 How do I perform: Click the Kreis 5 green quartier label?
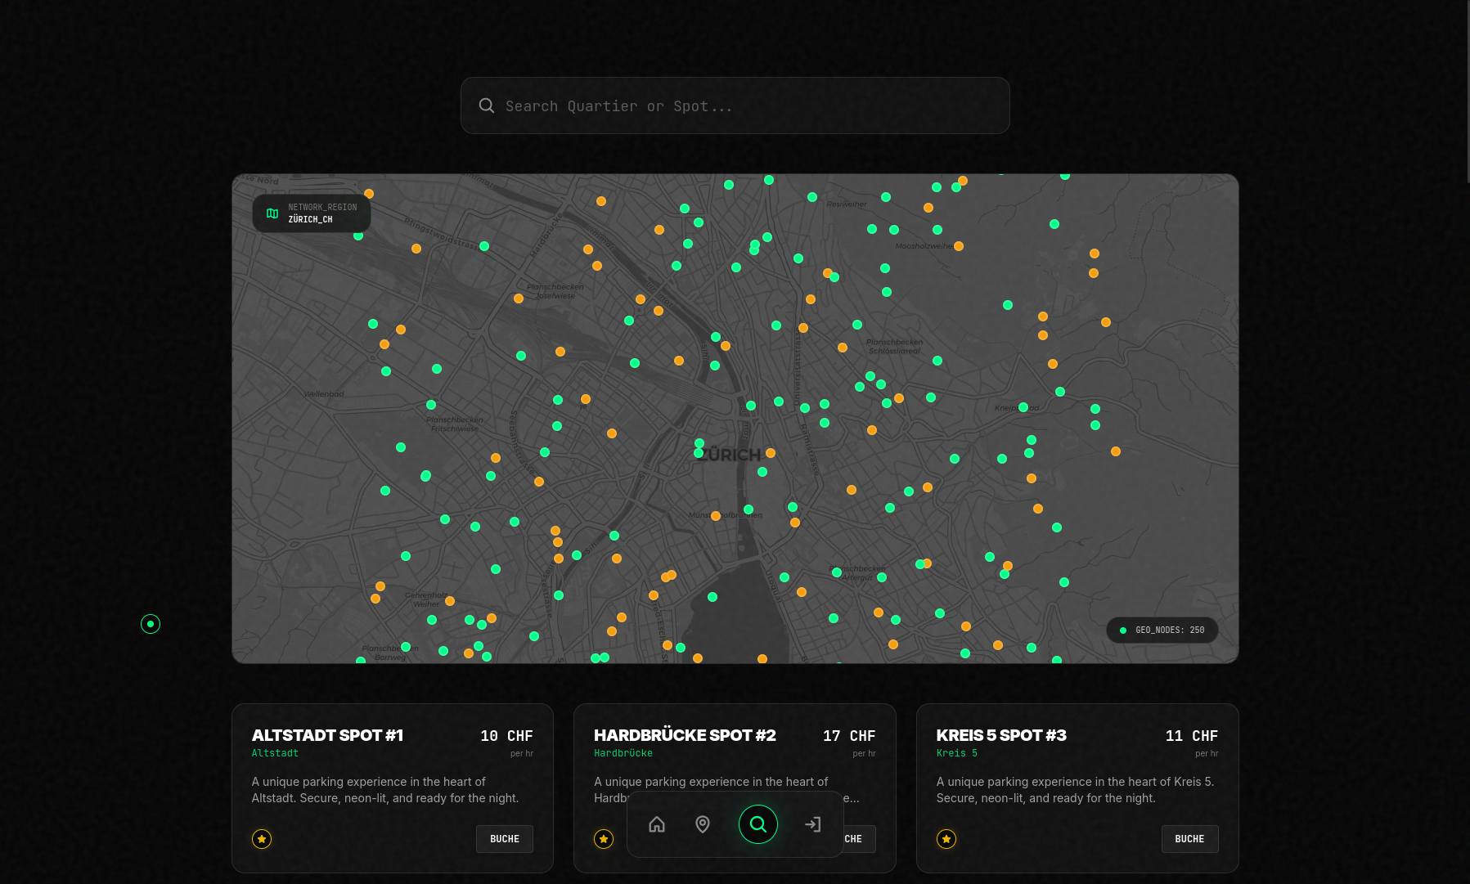pyautogui.click(x=956, y=753)
